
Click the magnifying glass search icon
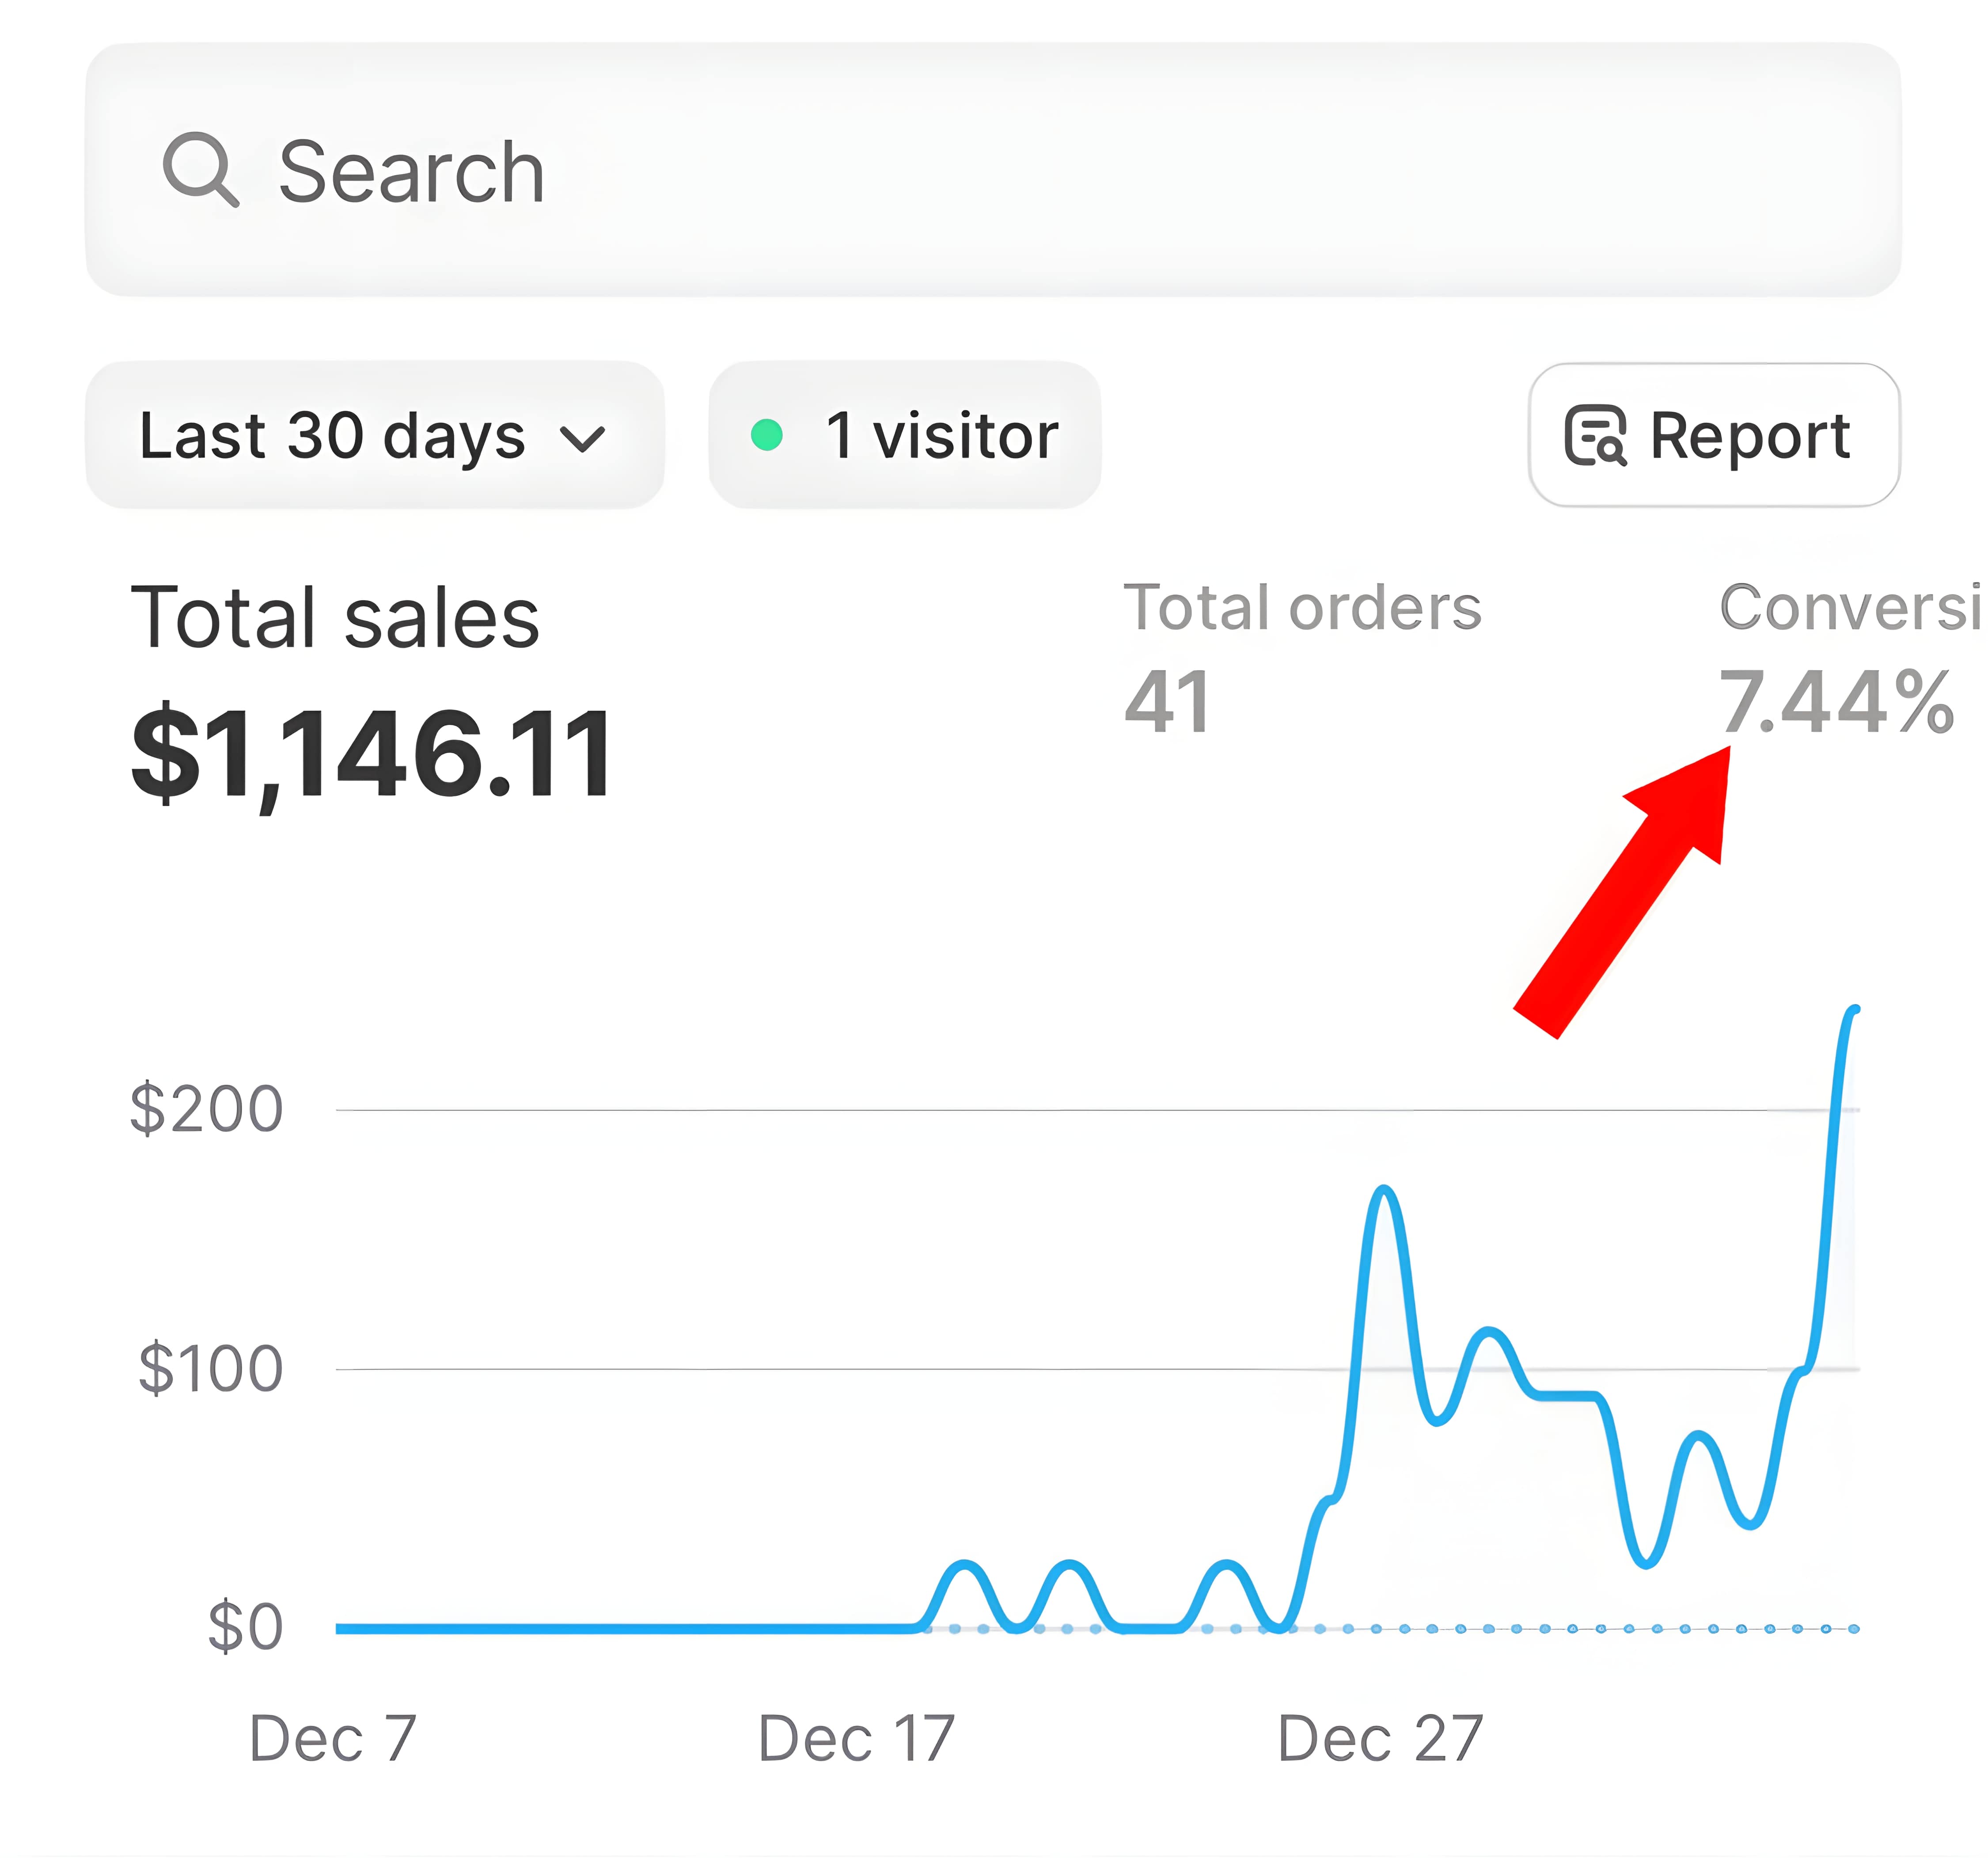point(201,170)
